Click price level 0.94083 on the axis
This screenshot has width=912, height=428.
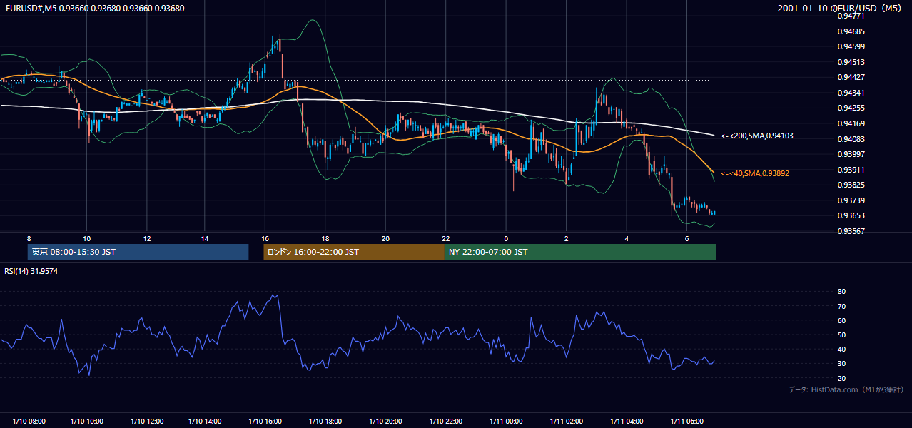click(851, 139)
